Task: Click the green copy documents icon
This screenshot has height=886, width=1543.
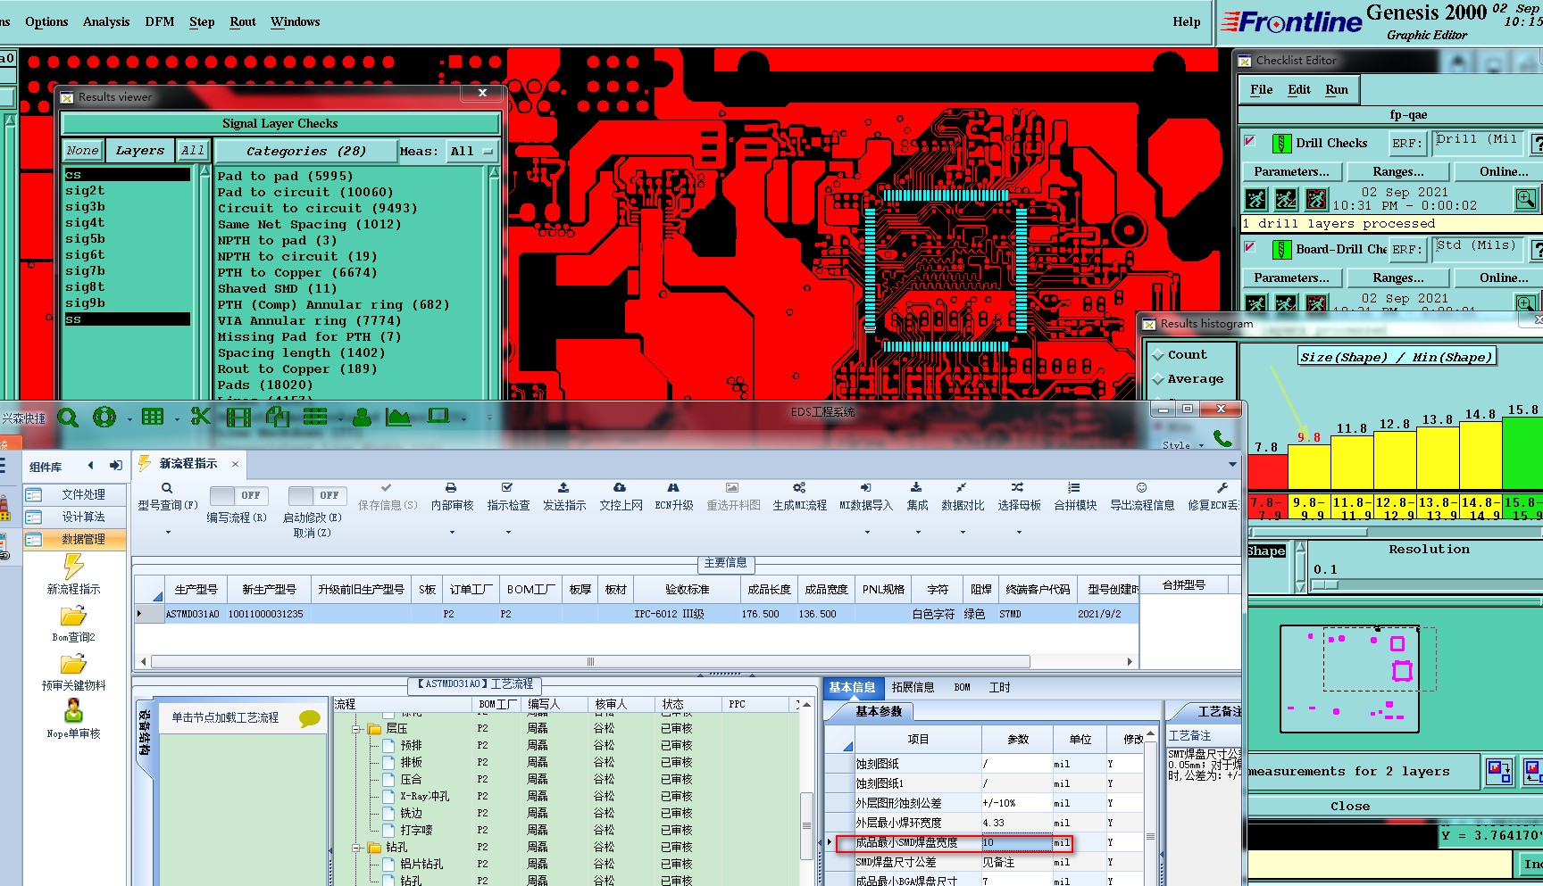Action: click(278, 417)
